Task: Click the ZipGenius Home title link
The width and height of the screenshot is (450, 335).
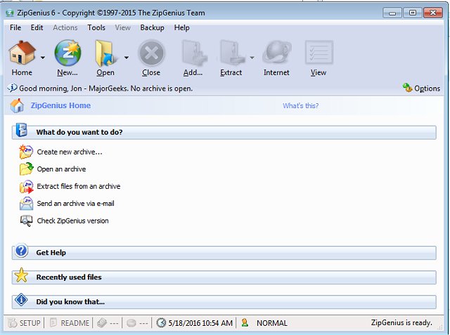Action: 60,105
